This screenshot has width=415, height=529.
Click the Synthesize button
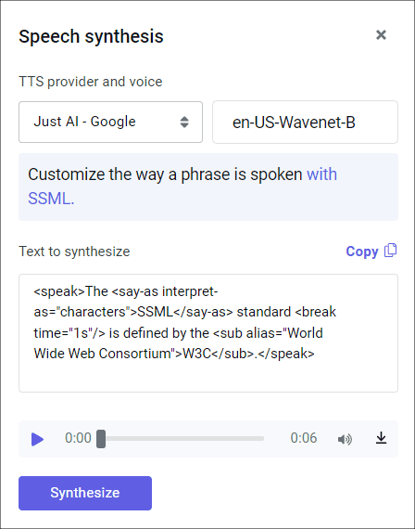click(85, 493)
